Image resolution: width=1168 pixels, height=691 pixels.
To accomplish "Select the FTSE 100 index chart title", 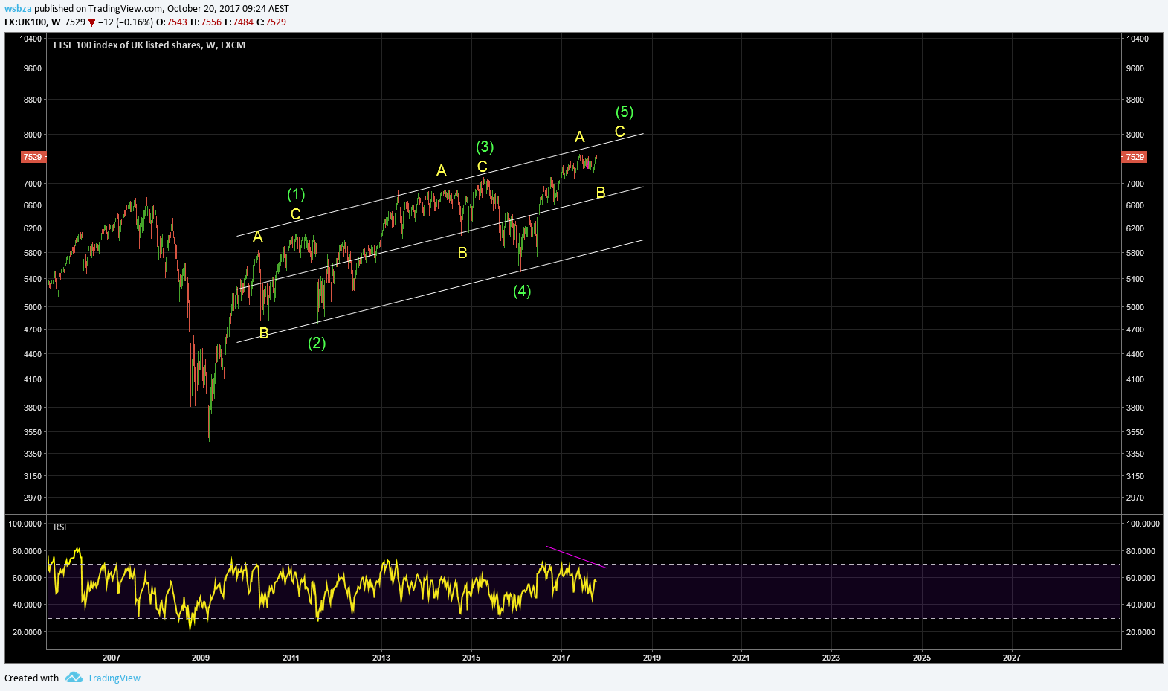I will pyautogui.click(x=149, y=45).
